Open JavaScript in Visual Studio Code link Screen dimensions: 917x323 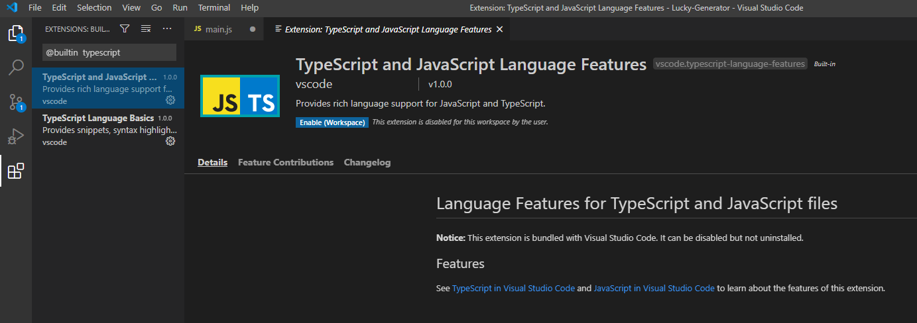click(654, 289)
